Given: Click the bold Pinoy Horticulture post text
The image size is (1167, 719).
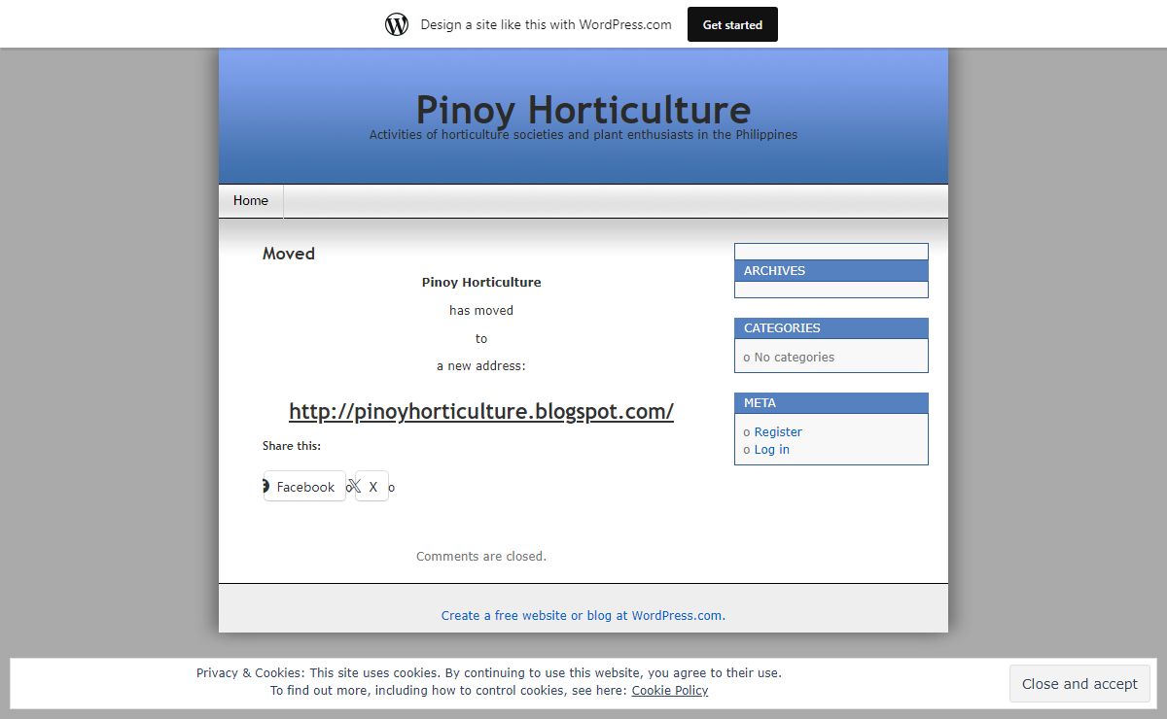Looking at the screenshot, I should click(x=481, y=283).
